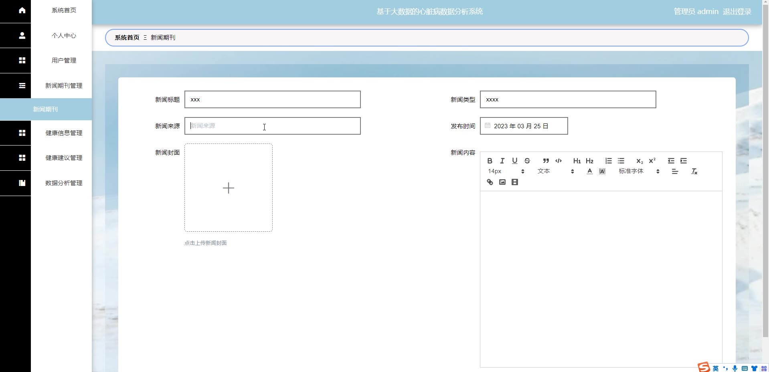
Task: Click the grid icon beside 用户管理
Action: click(22, 61)
